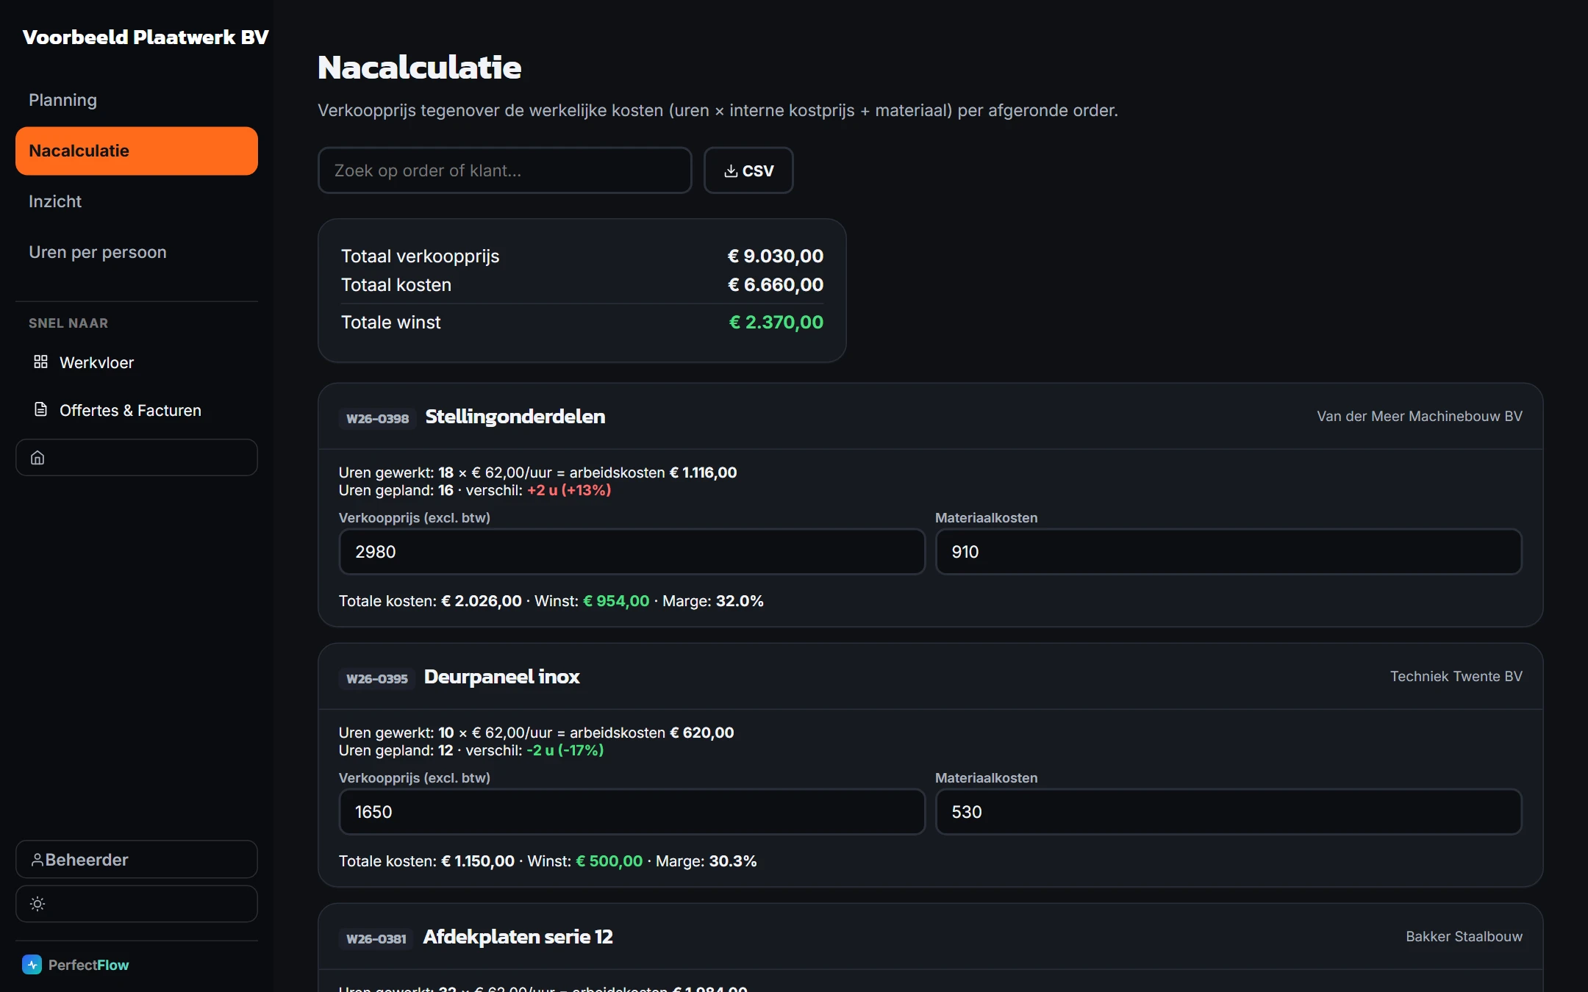Image resolution: width=1588 pixels, height=992 pixels.
Task: Toggle light theme with sun icon
Action: coord(137,904)
